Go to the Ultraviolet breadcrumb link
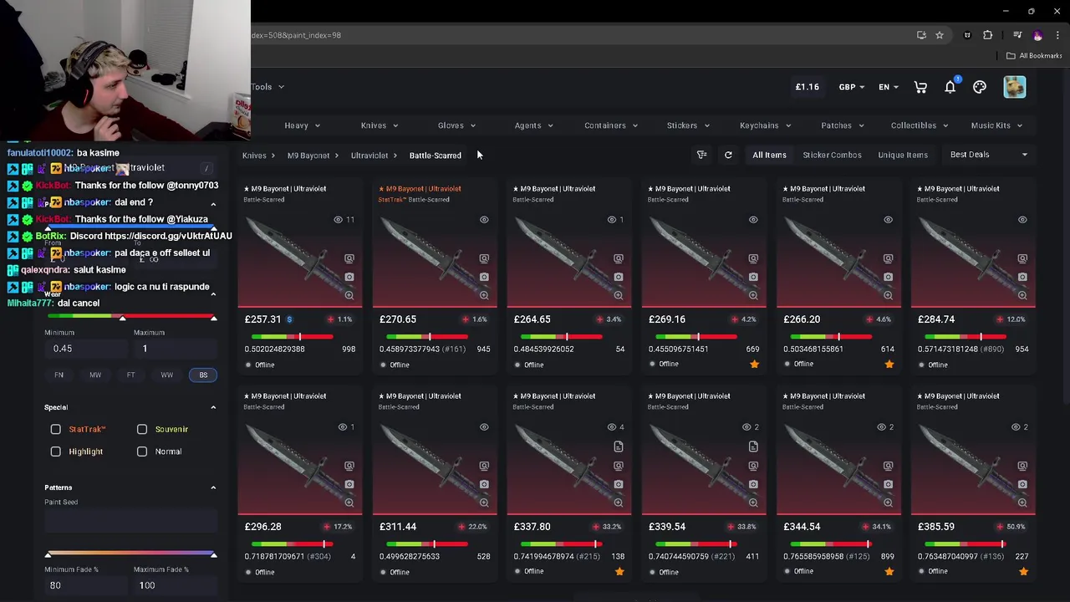Viewport: 1070px width, 602px height. coord(369,156)
